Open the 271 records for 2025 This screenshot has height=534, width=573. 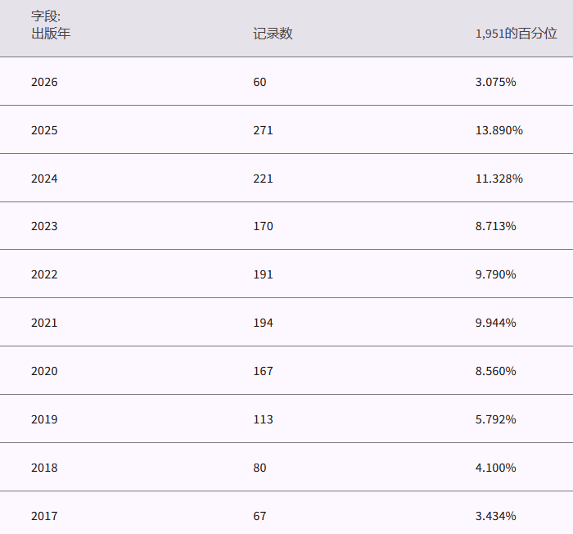point(263,130)
